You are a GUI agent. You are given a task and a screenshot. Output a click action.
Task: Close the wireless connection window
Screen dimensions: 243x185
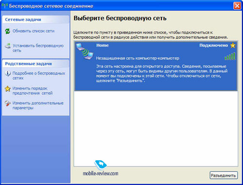click(x=237, y=6)
